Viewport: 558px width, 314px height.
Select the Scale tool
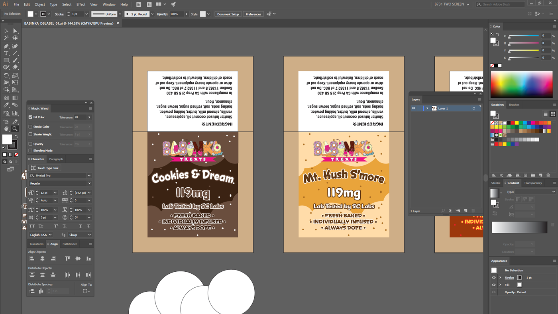(x=15, y=75)
